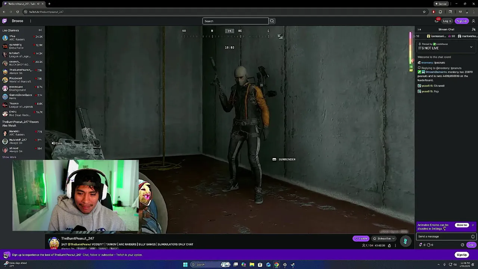Open summit1g Delta Force channel
Viewport: 478px width, 269px height.
tap(22, 46)
